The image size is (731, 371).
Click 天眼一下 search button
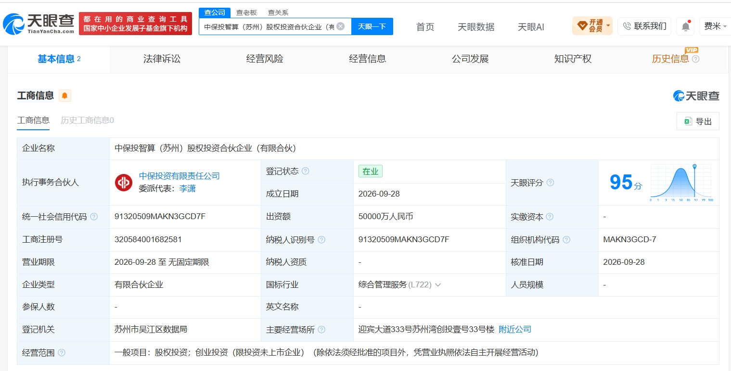pos(372,26)
